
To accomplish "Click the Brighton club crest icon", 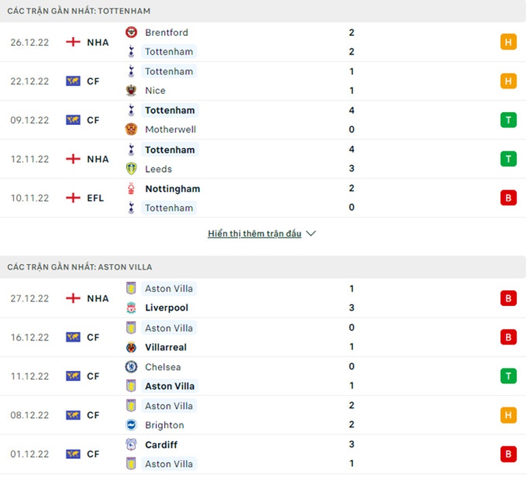I will (x=131, y=425).
